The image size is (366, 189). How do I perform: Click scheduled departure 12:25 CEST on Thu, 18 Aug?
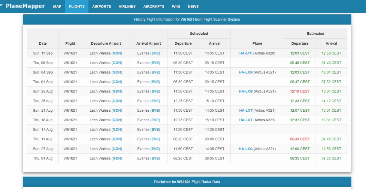[x=183, y=120]
